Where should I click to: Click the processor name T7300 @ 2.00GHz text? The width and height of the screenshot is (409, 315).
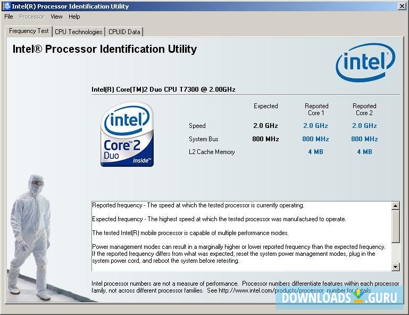(x=164, y=90)
